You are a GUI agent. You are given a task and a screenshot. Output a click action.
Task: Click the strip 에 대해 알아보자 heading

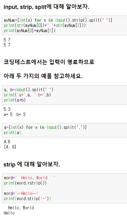point(32,164)
